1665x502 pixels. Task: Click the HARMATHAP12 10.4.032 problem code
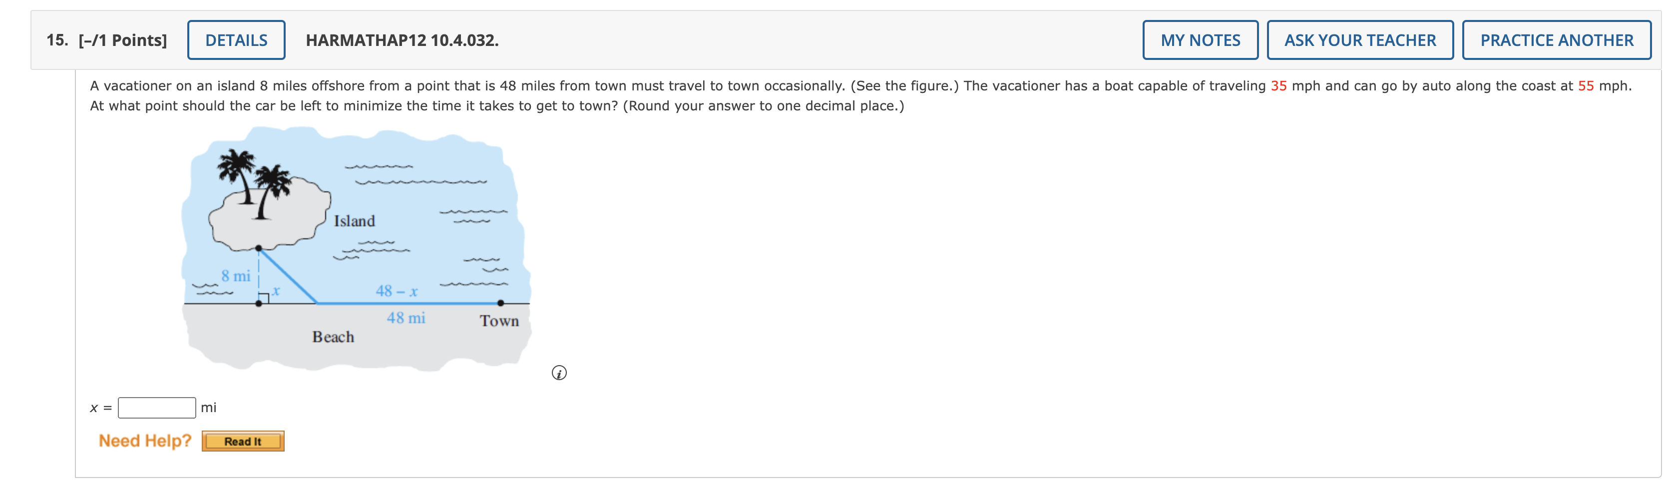point(402,40)
